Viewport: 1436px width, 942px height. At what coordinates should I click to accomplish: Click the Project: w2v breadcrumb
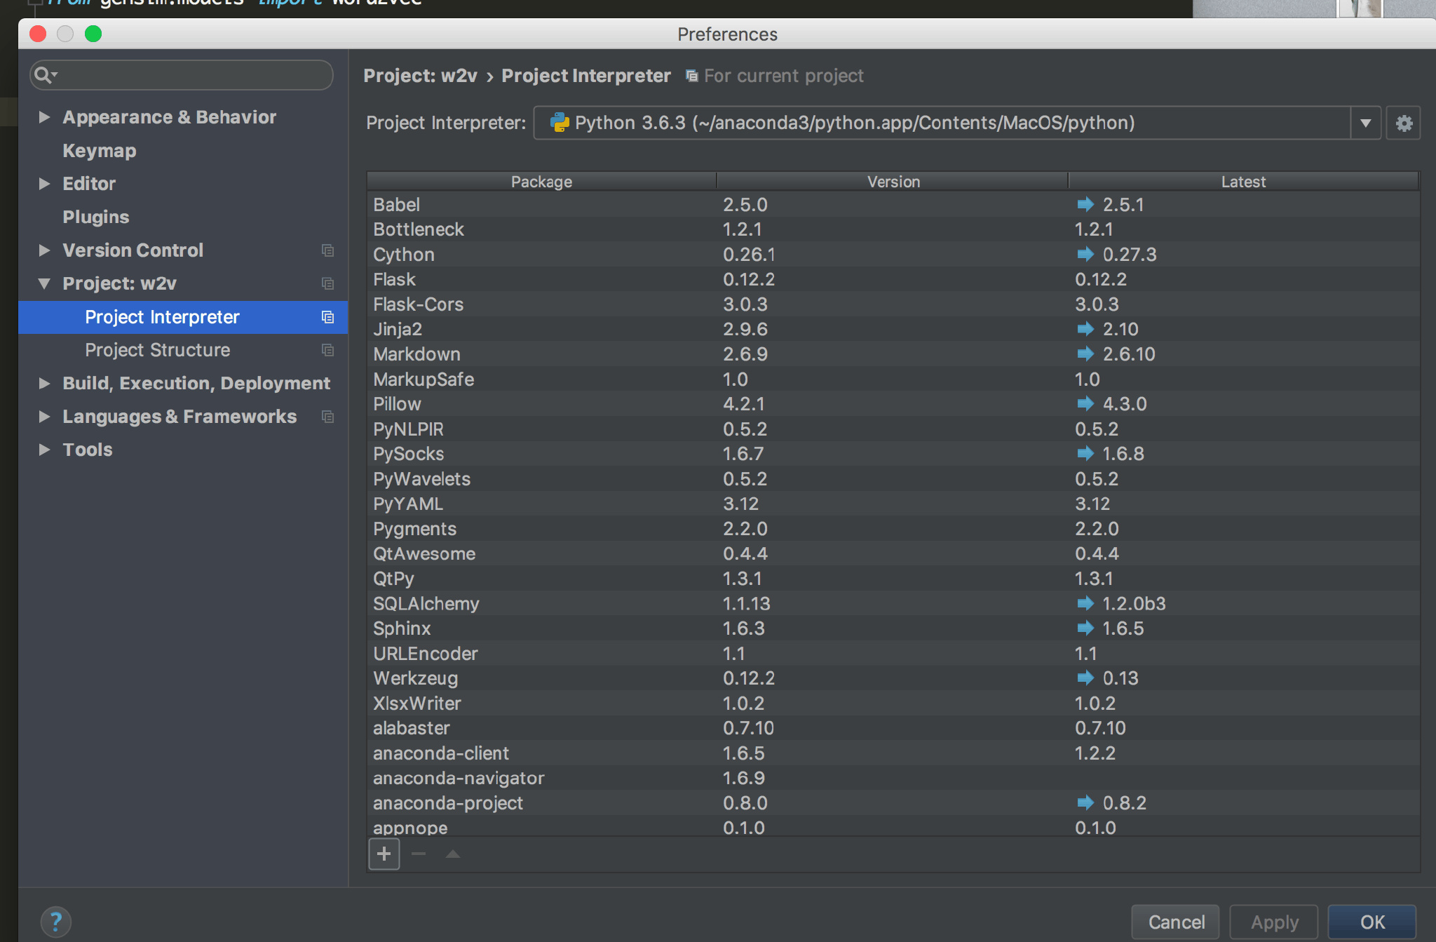pos(420,76)
